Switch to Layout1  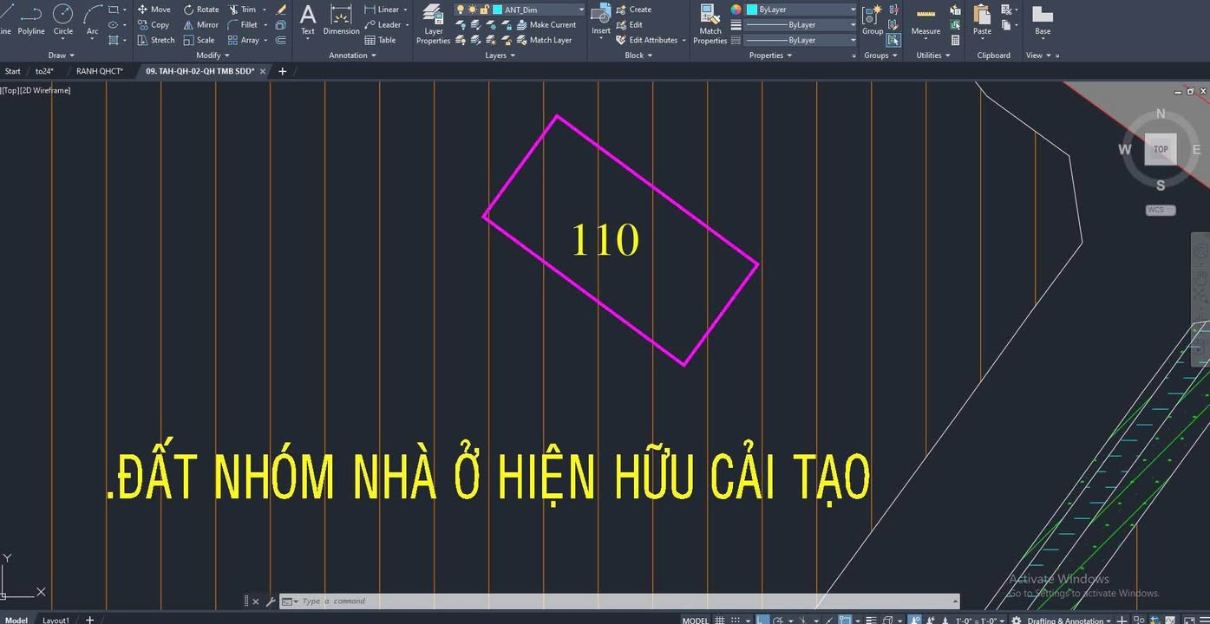[x=56, y=620]
